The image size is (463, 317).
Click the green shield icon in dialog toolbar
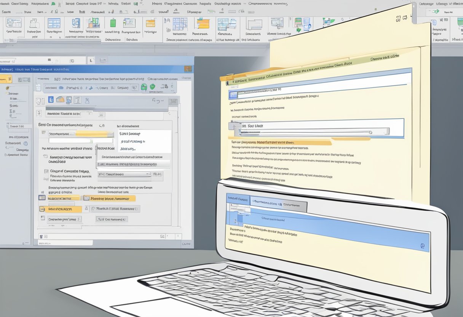pyautogui.click(x=144, y=87)
